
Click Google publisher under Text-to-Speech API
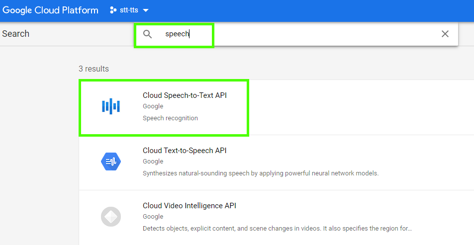coord(153,162)
